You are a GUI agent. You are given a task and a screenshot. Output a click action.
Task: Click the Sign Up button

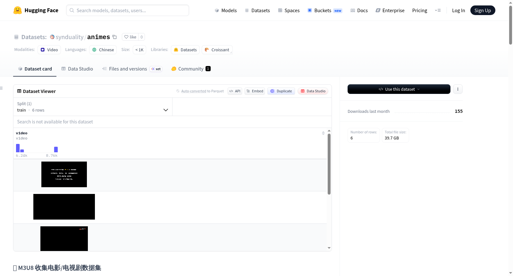483,10
